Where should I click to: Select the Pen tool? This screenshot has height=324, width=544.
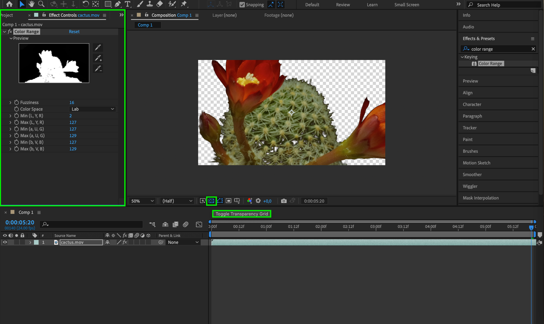pyautogui.click(x=117, y=4)
